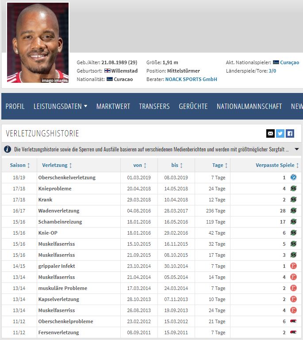This screenshot has width=303, height=340.
Task: Click Hannover 96 crest in Wadenverletzung row
Action: pyautogui.click(x=293, y=211)
